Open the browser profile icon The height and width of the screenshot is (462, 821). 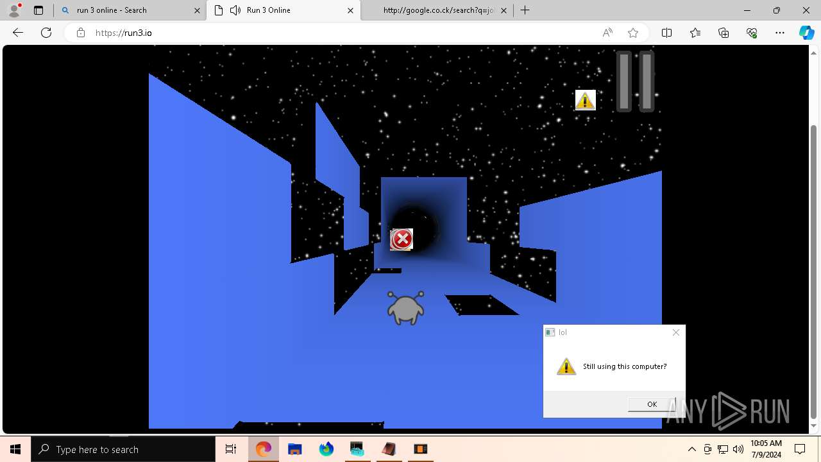[x=14, y=10]
